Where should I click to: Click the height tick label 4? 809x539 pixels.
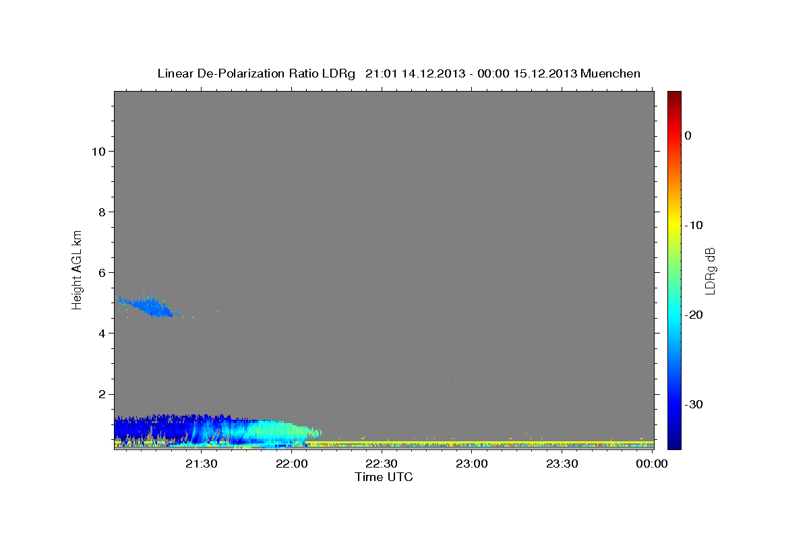(x=102, y=333)
